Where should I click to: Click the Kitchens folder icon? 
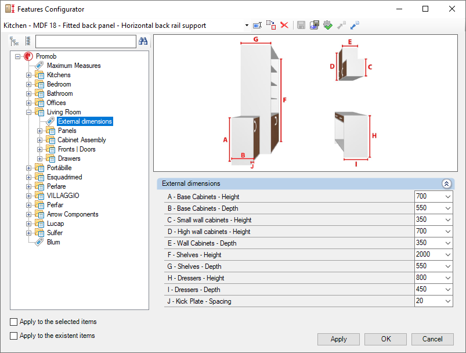39,75
